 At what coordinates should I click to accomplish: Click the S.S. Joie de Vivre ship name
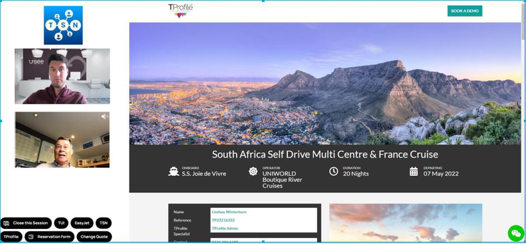coord(204,174)
